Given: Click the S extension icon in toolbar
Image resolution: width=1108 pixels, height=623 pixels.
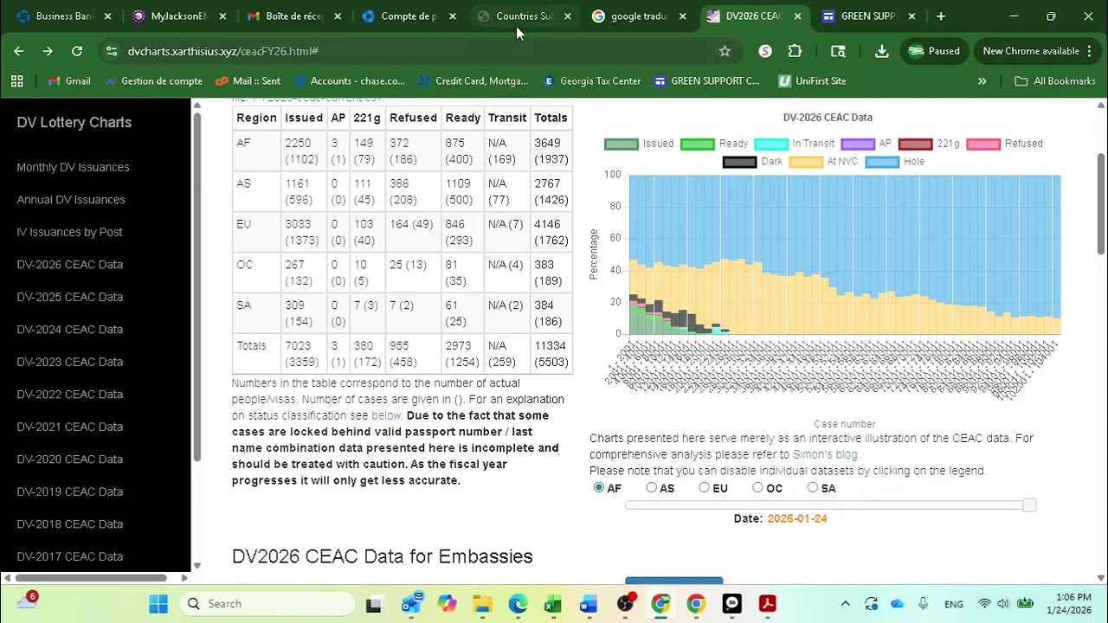Looking at the screenshot, I should pos(765,51).
